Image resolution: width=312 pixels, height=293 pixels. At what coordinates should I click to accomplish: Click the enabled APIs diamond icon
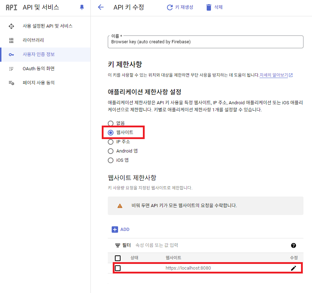(11, 26)
